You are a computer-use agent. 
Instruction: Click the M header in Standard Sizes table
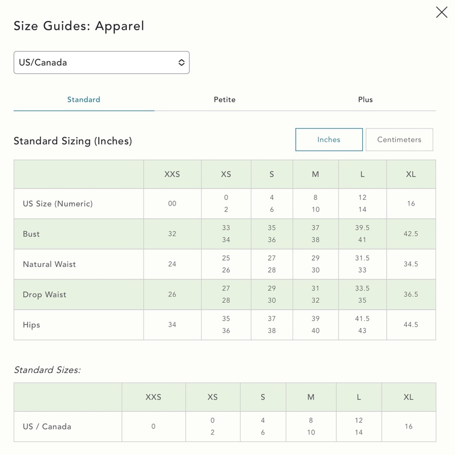311,397
